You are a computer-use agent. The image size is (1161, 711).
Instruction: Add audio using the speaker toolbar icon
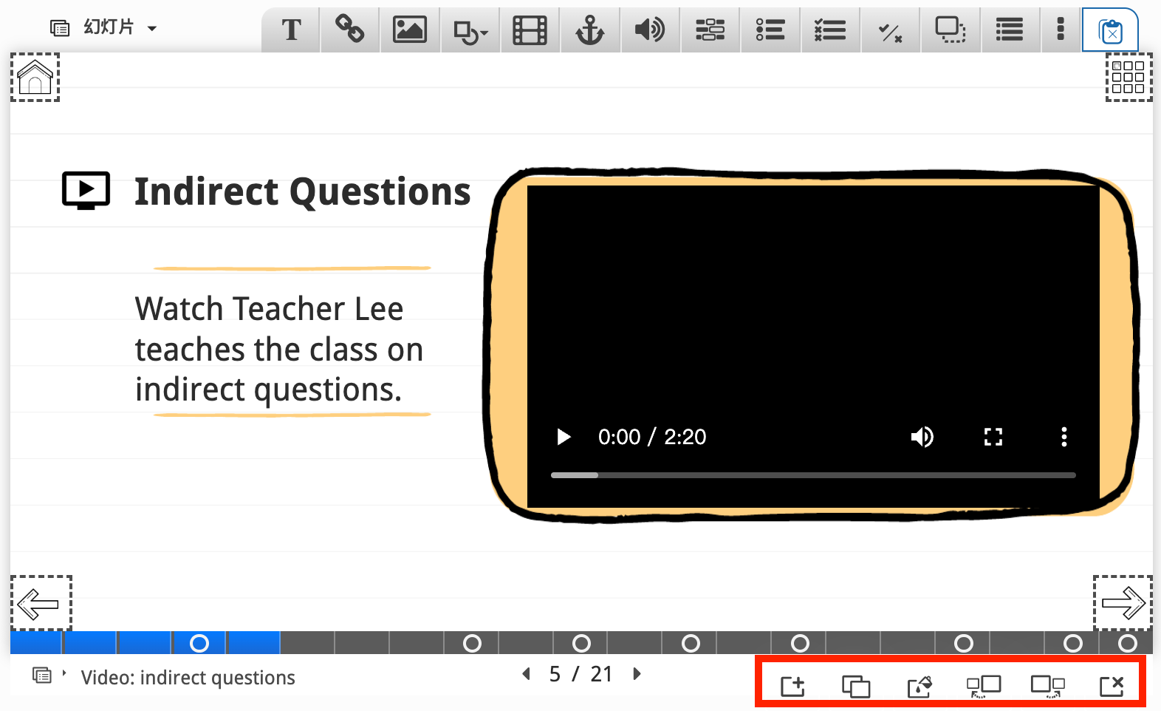[x=650, y=30]
